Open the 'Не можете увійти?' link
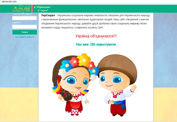 pos(24,37)
